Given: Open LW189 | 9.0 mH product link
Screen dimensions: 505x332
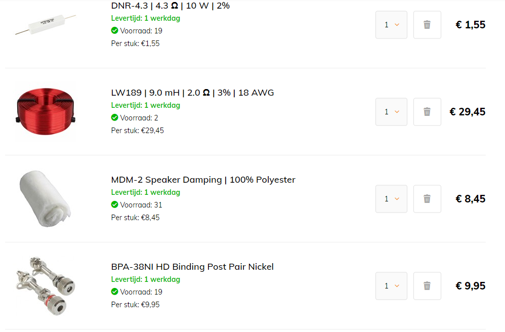Looking at the screenshot, I should click(x=193, y=93).
